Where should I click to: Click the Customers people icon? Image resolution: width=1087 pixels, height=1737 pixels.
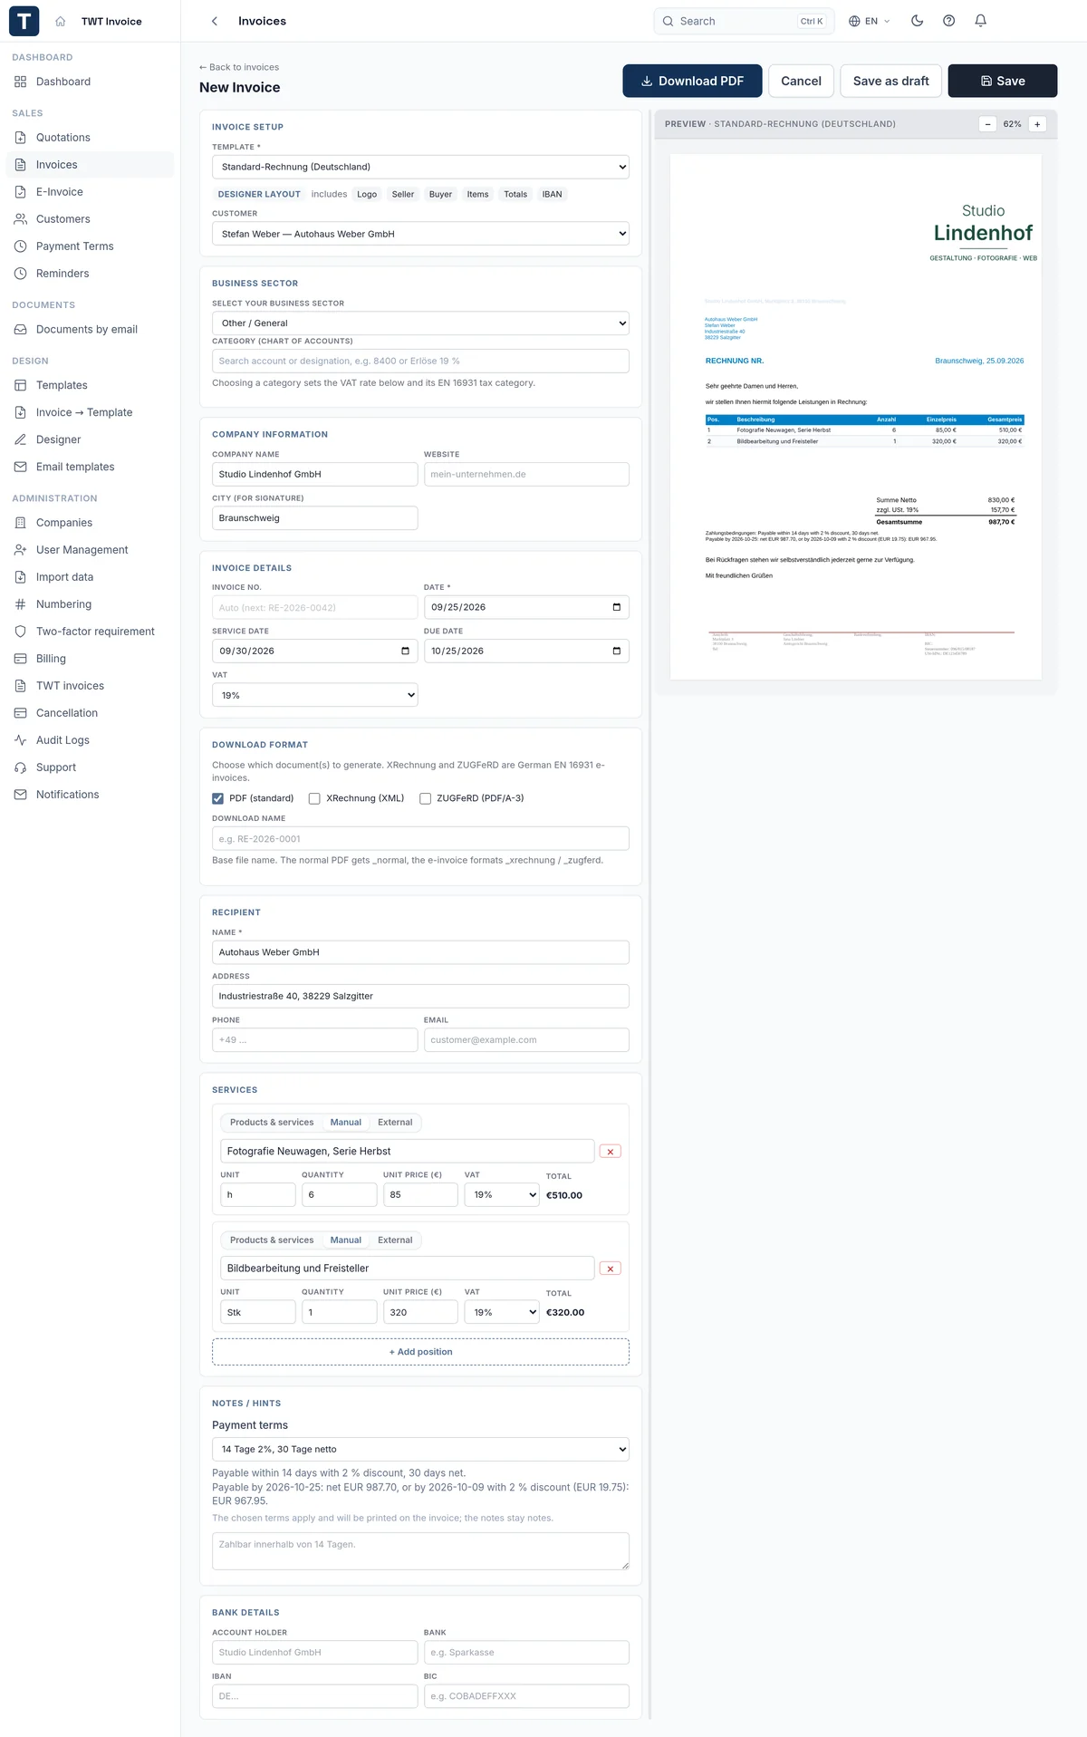click(x=21, y=219)
